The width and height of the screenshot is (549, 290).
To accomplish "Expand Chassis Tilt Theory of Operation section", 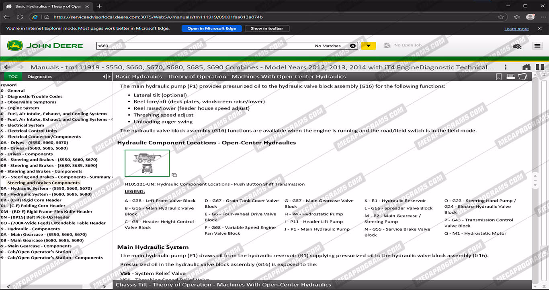I will [x=223, y=285].
